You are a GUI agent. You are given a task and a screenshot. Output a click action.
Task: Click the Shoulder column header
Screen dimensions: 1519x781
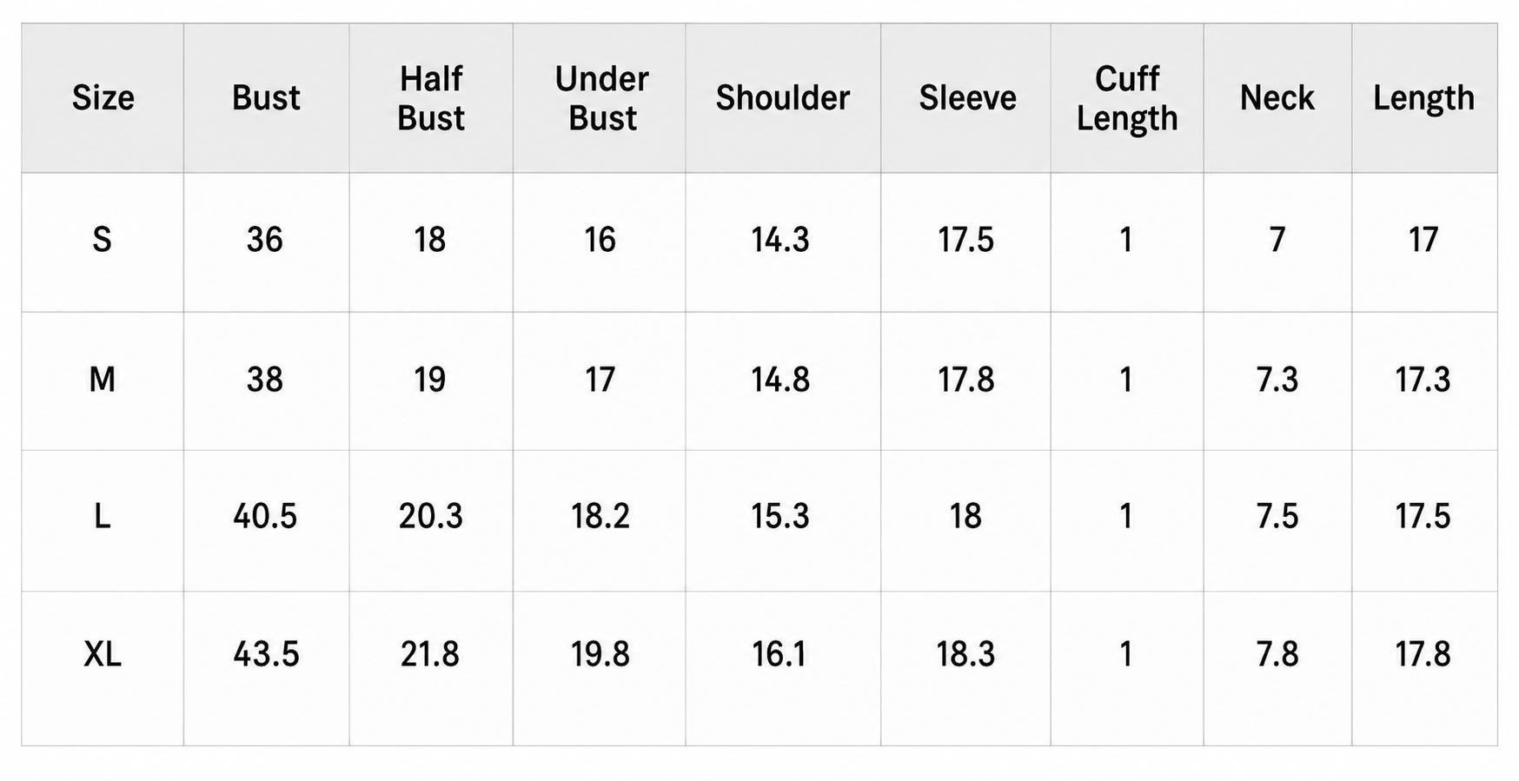(783, 98)
